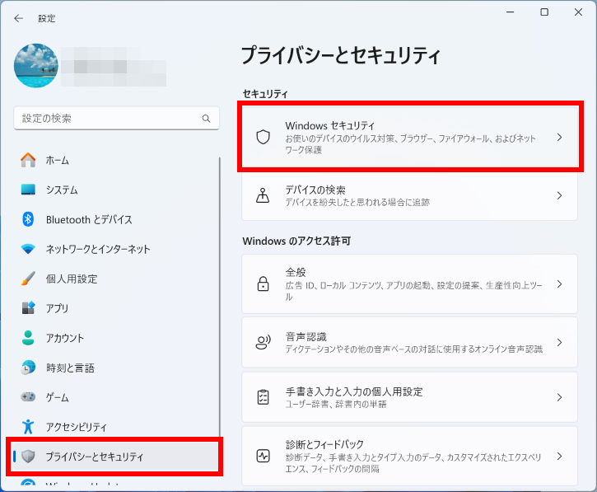The image size is (597, 492).
Task: Click the shield icon on Windows セキュリティ
Action: coord(263,137)
